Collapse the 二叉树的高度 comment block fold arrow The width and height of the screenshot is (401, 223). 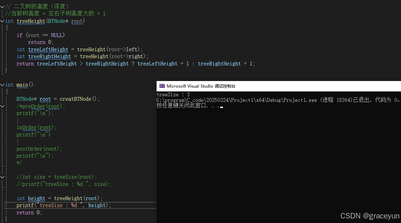point(2,7)
